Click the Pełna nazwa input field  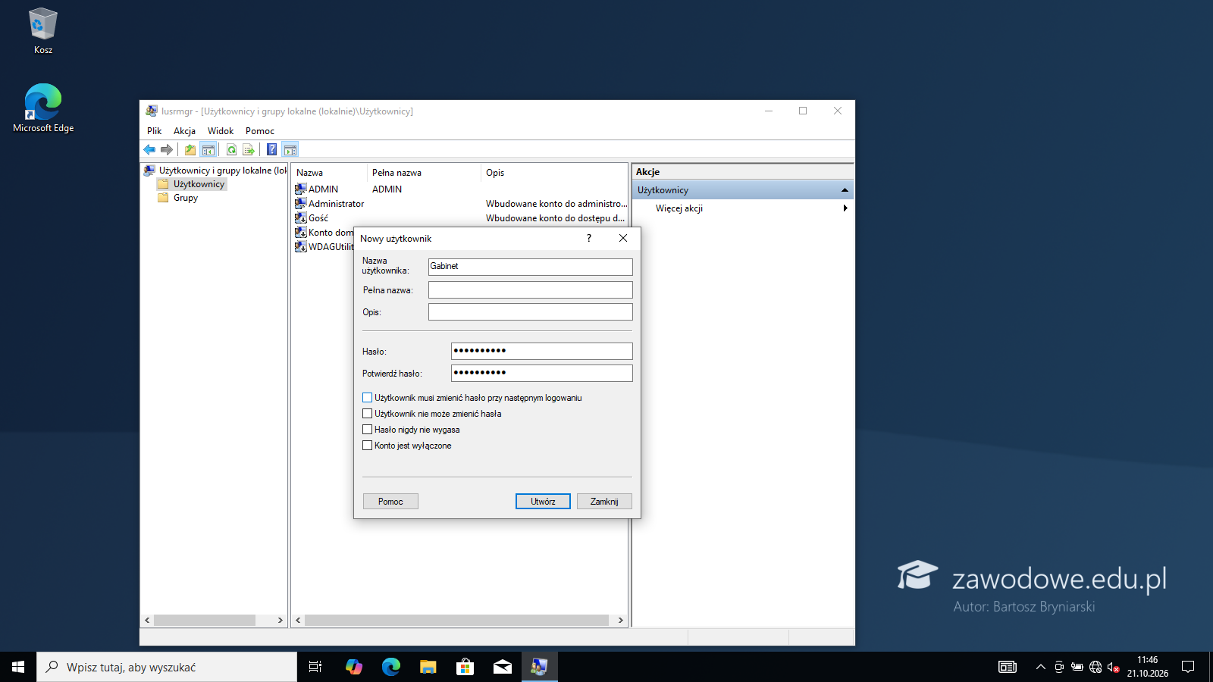tap(530, 289)
